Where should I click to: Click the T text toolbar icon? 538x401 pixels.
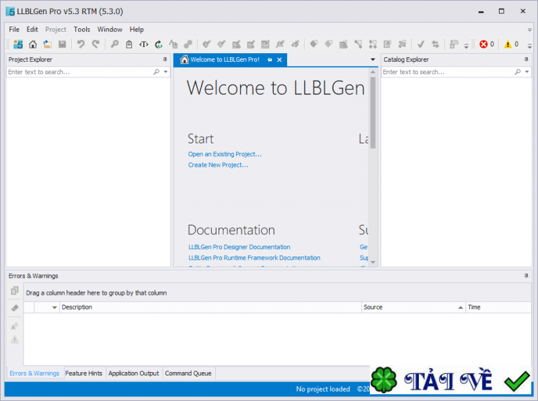(x=144, y=44)
